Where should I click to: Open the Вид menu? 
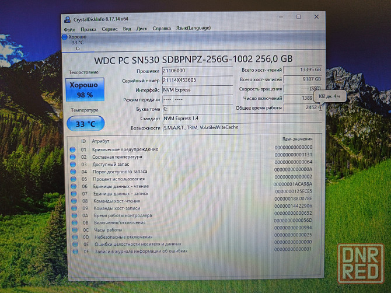pyautogui.click(x=127, y=29)
